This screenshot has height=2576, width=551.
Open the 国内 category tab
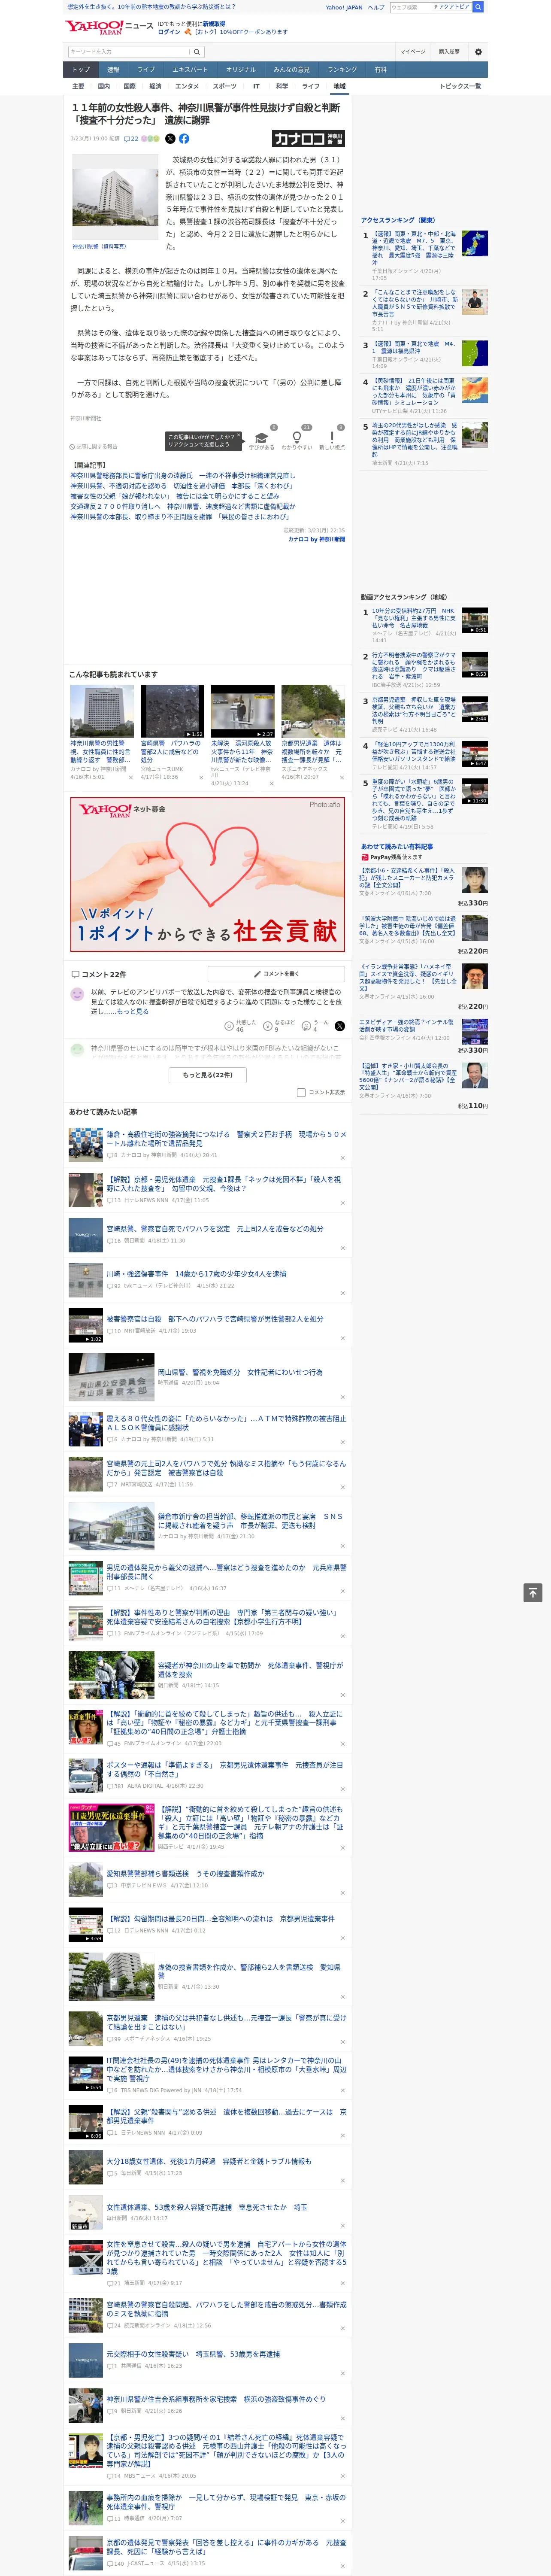point(103,86)
